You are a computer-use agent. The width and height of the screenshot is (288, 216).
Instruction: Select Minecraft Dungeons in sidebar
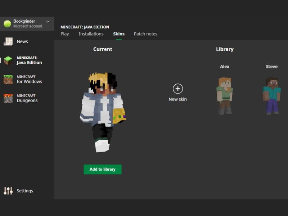coord(27,98)
